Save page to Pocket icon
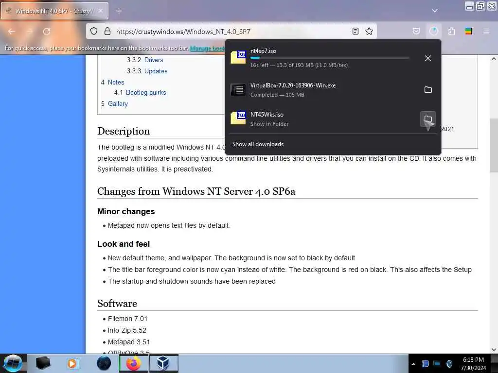The image size is (498, 373). 416,31
